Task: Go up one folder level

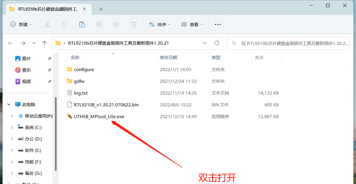Action: 44,43
